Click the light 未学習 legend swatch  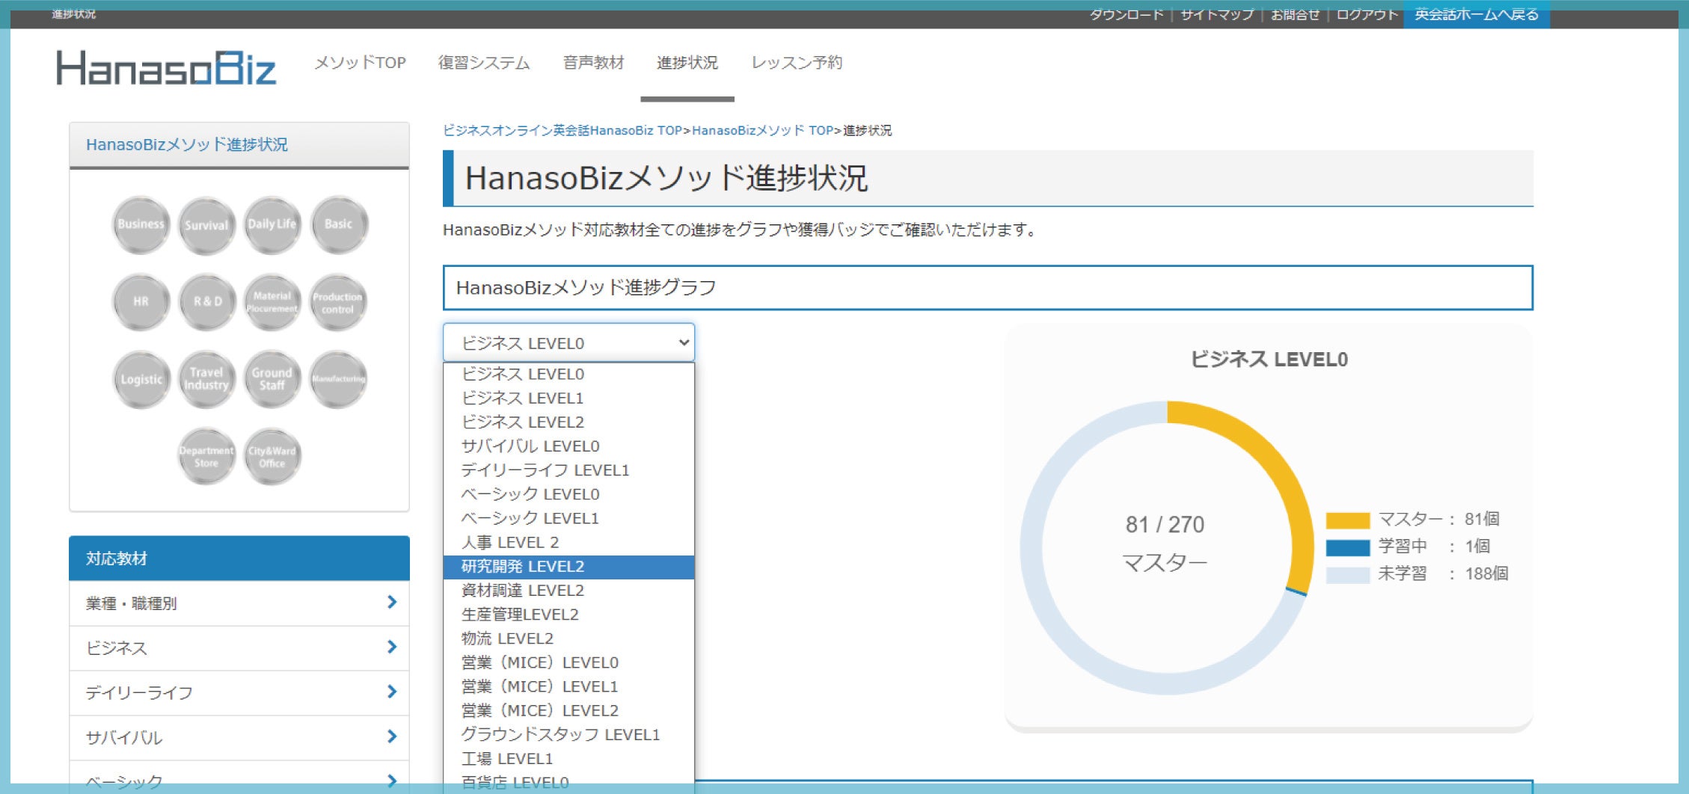click(1348, 575)
